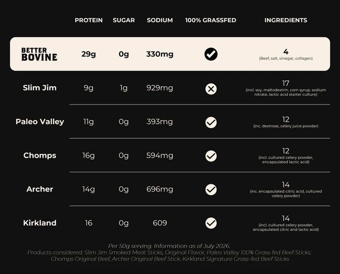
Task: Select the SODIUM column header
Action: [160, 20]
